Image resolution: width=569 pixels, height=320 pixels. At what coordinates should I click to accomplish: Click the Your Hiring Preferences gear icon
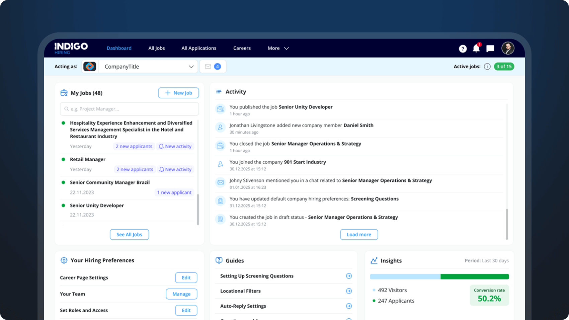pos(64,260)
